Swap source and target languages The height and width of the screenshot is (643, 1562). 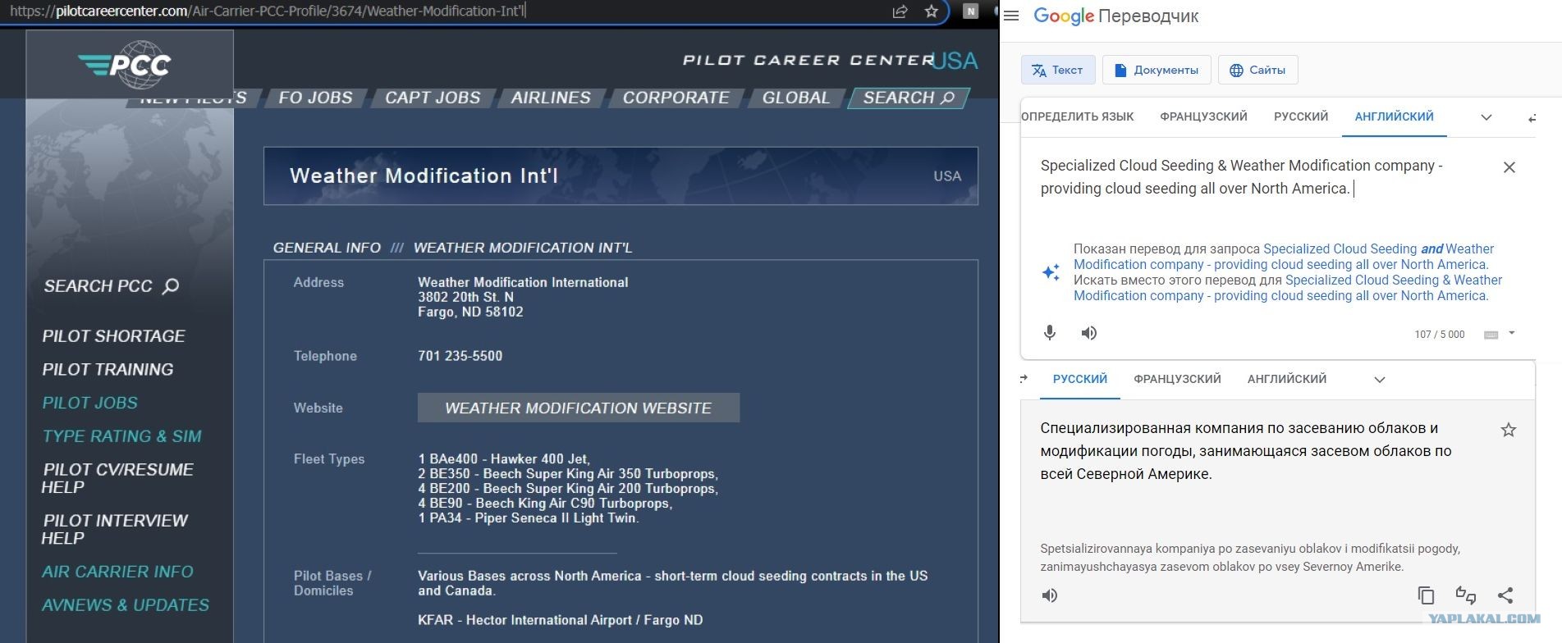[x=1532, y=118]
